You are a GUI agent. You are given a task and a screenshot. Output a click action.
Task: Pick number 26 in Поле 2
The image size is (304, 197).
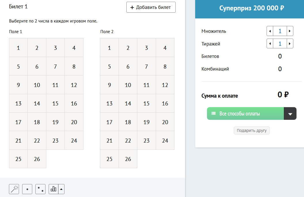(x=128, y=159)
